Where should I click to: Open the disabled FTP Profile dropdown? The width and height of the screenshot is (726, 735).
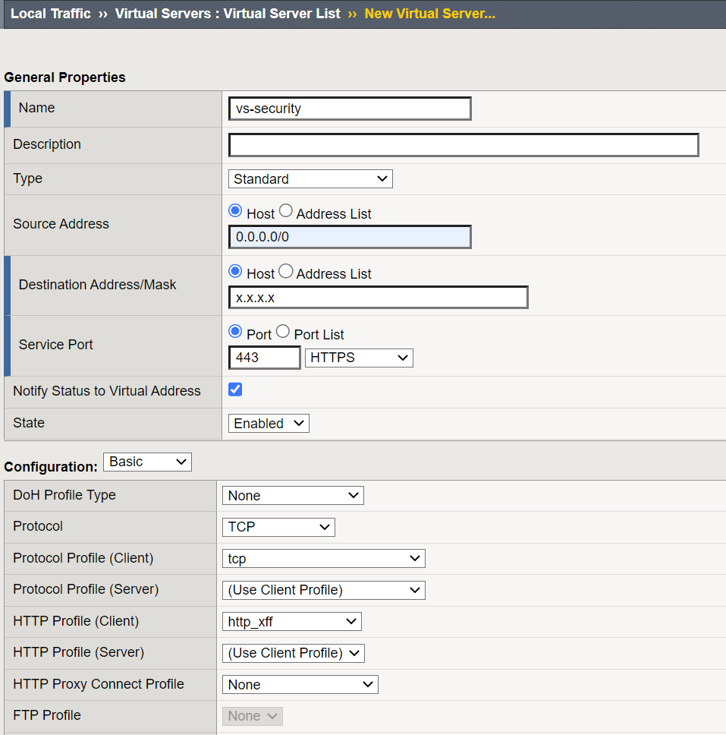click(253, 716)
